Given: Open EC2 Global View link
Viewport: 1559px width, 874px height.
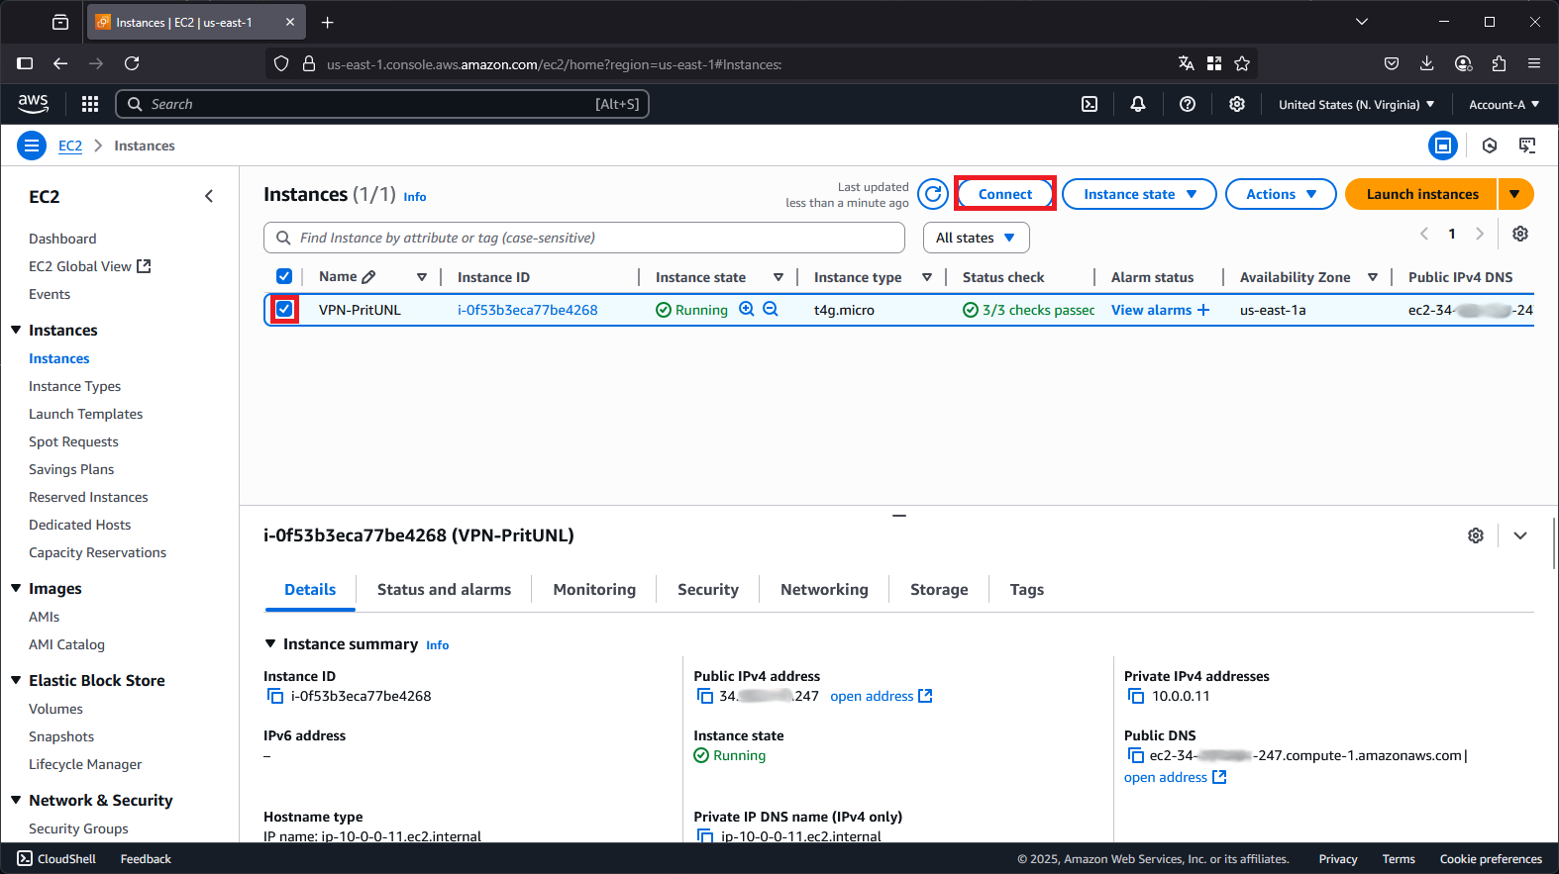Looking at the screenshot, I should pos(89,266).
